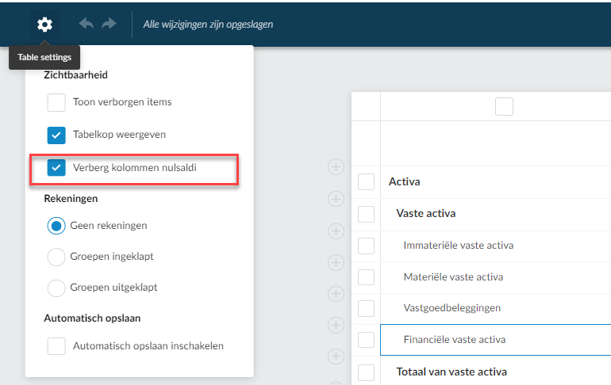Add row with plus icon beside Activa
This screenshot has height=385, width=611.
336,167
